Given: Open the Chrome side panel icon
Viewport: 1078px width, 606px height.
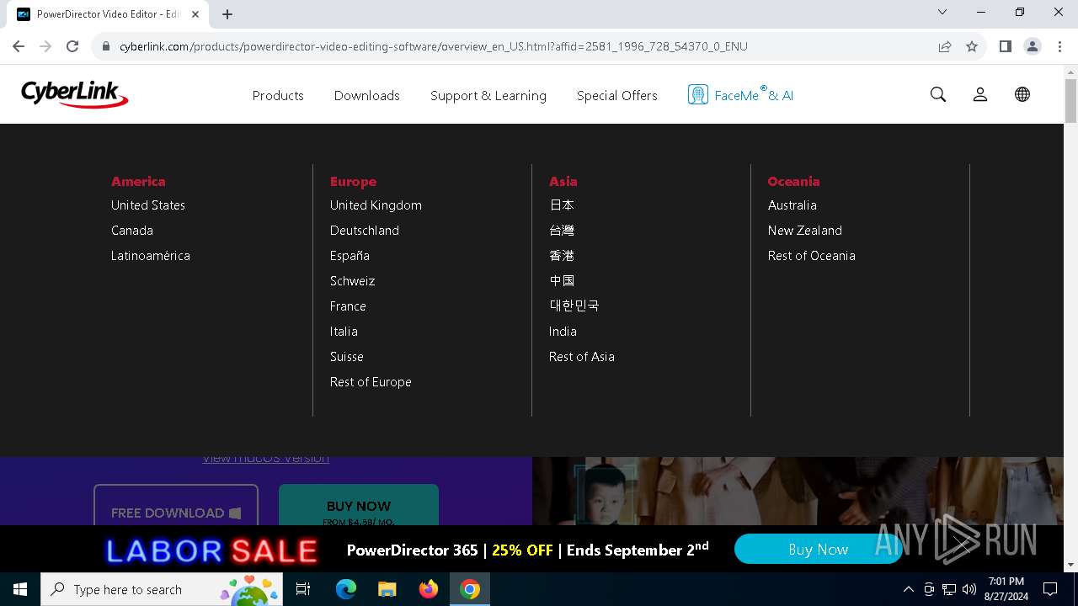Looking at the screenshot, I should [x=1006, y=46].
